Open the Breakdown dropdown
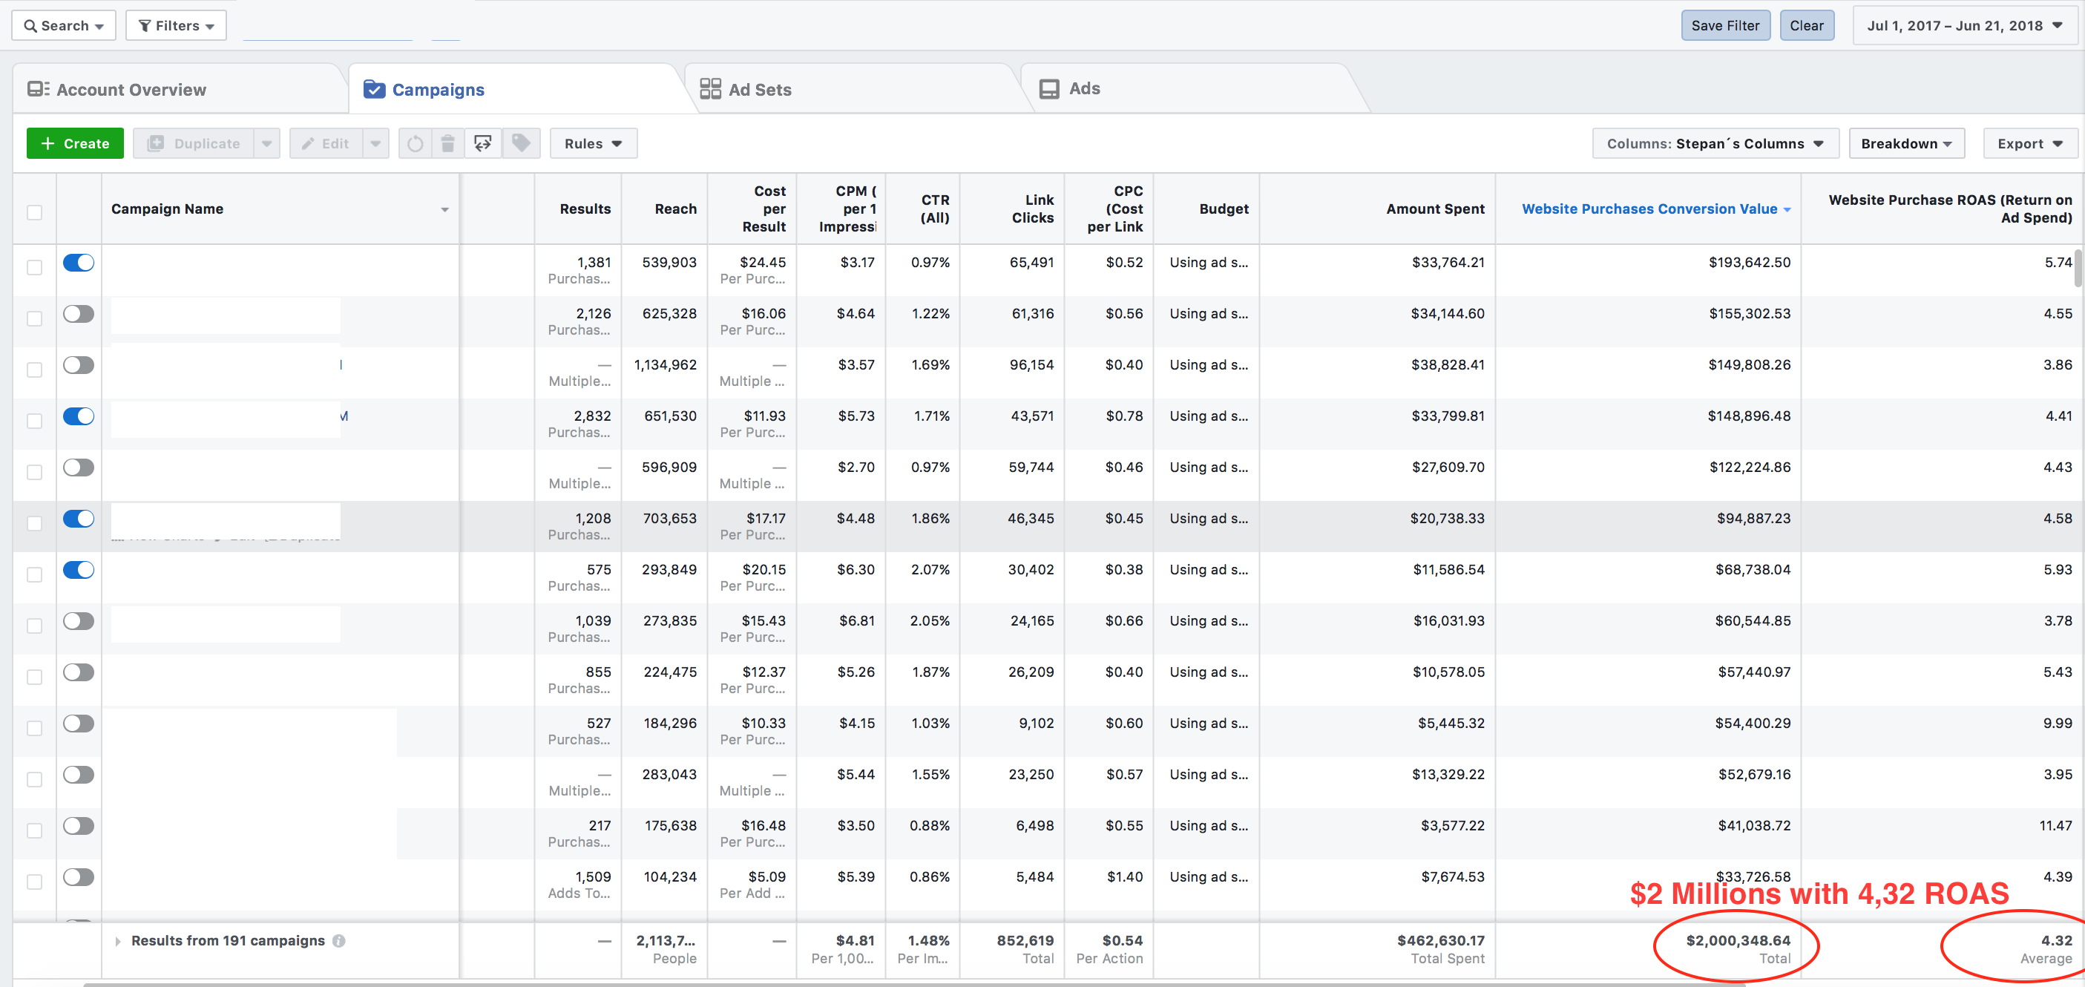Image resolution: width=2085 pixels, height=987 pixels. point(1905,143)
